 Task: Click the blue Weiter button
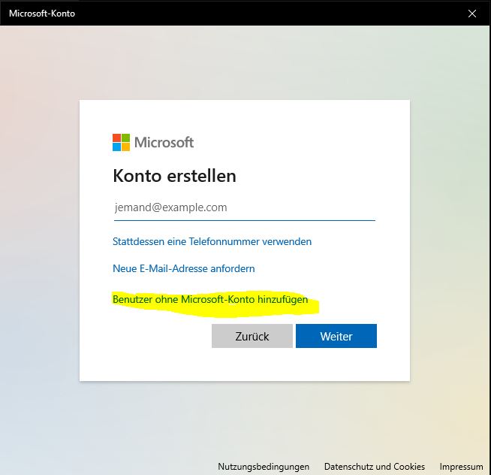point(336,336)
